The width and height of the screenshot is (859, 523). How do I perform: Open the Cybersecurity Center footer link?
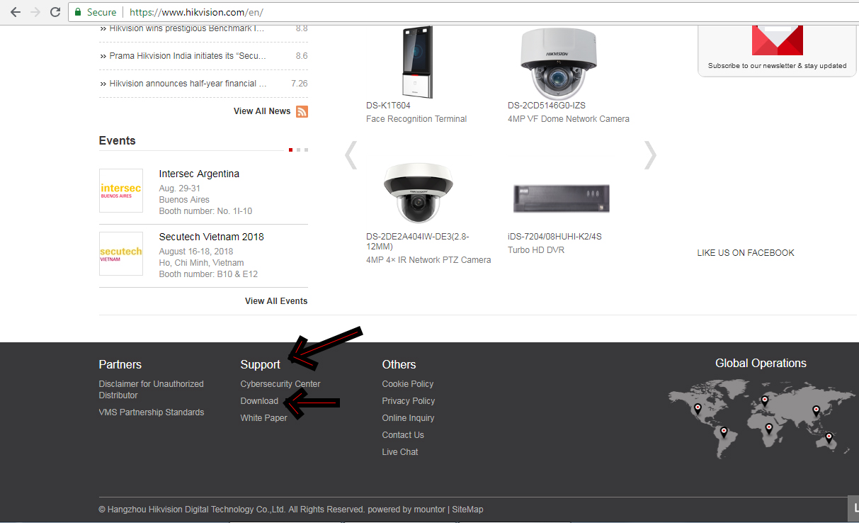coord(280,384)
